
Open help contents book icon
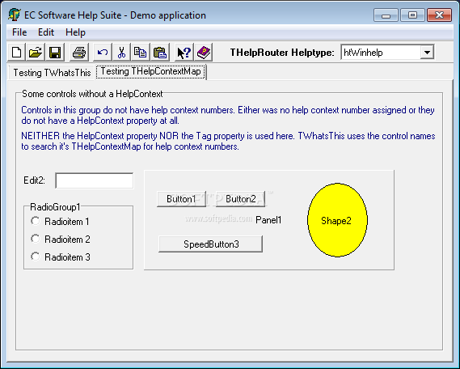tap(204, 53)
